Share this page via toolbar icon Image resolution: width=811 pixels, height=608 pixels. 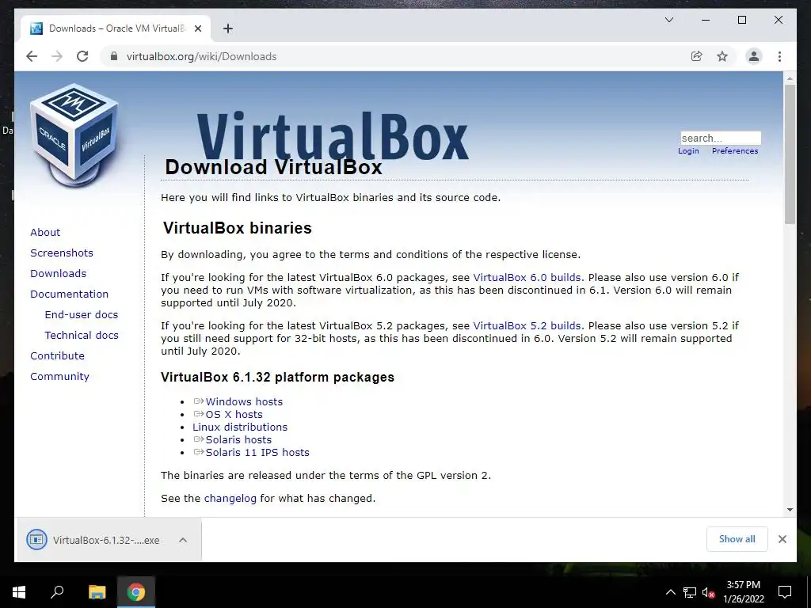[697, 56]
